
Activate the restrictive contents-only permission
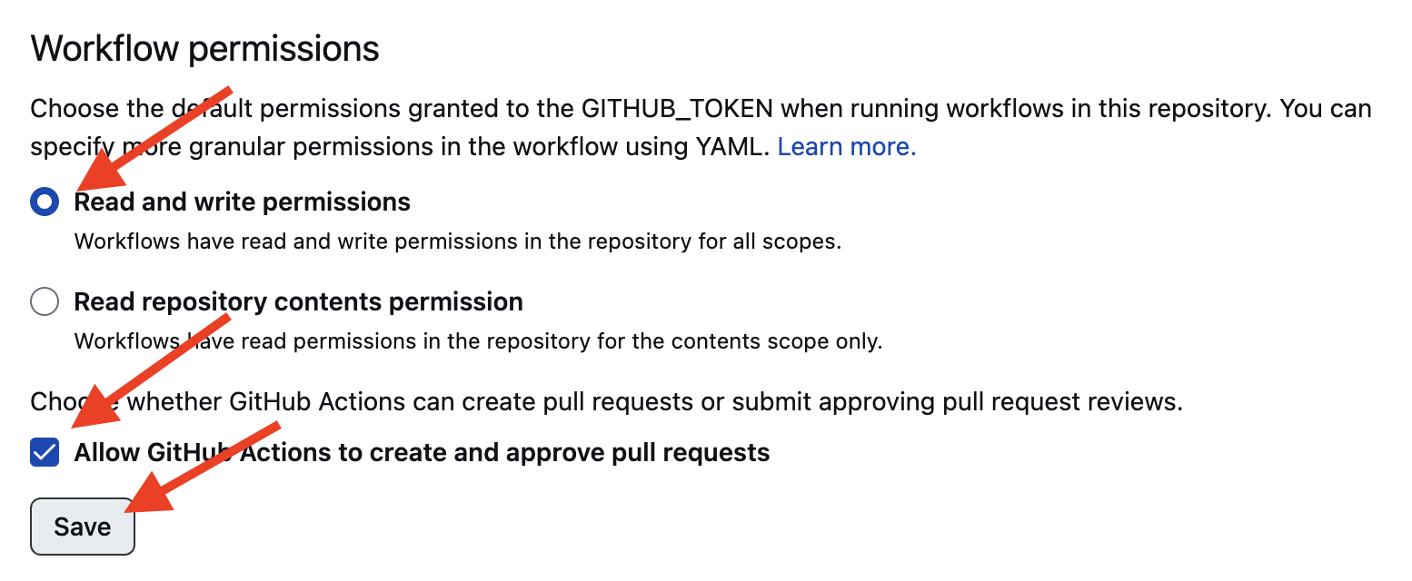[45, 301]
